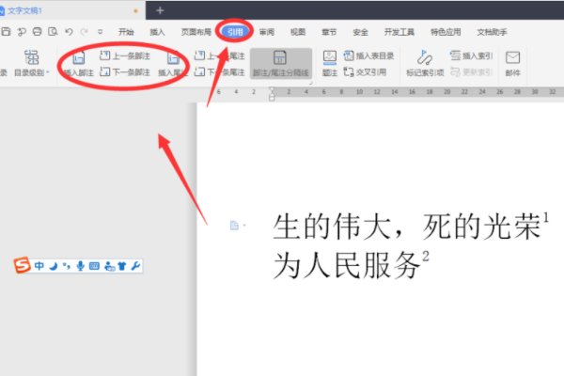
Task: Expand the quick access toolbar customize dropdown
Action: pos(101,32)
